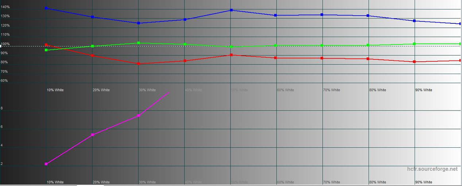Select the 20% White label at the bottom edge

(101, 182)
